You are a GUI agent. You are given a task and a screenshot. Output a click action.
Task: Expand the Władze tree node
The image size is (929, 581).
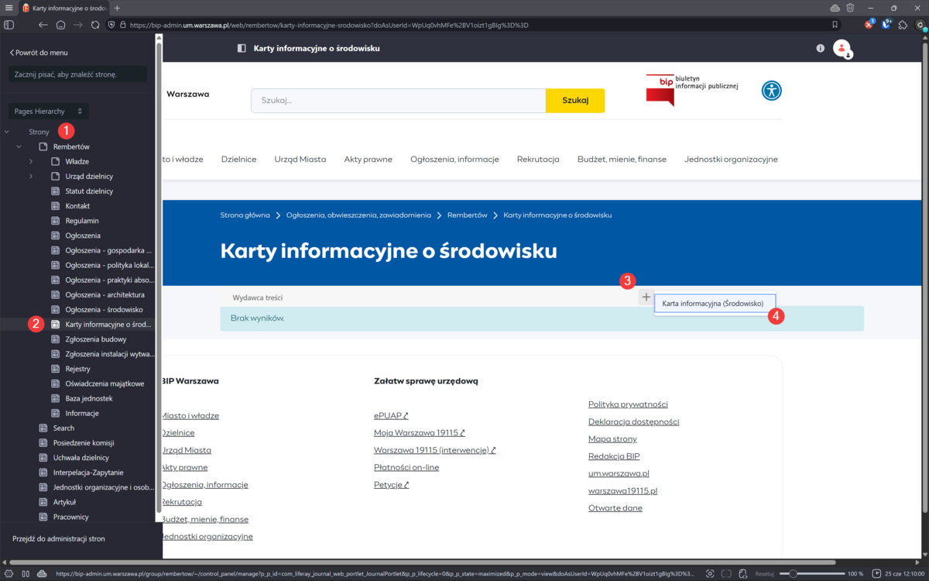(x=31, y=161)
